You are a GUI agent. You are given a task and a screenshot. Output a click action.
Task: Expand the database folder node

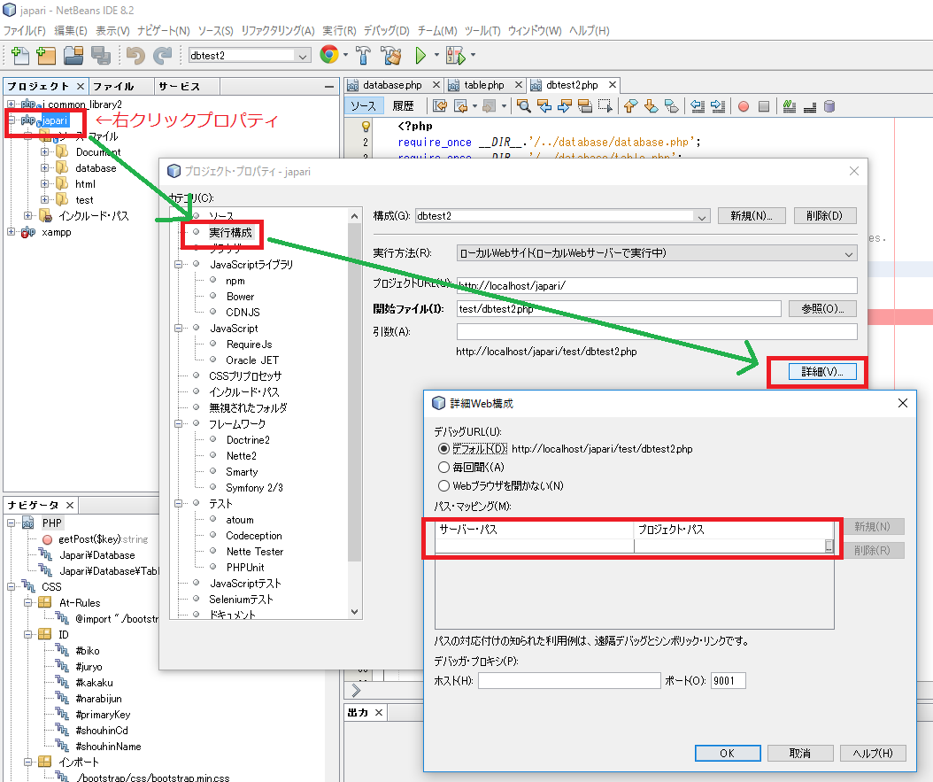point(44,168)
